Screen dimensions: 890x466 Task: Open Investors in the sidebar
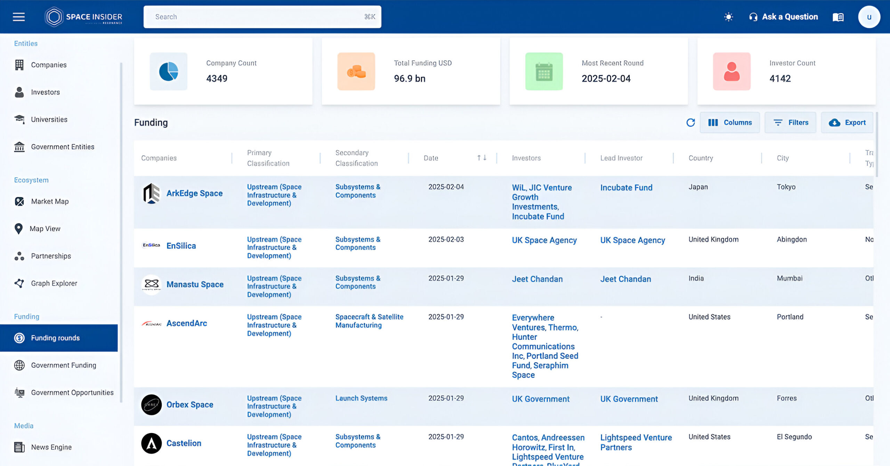45,92
